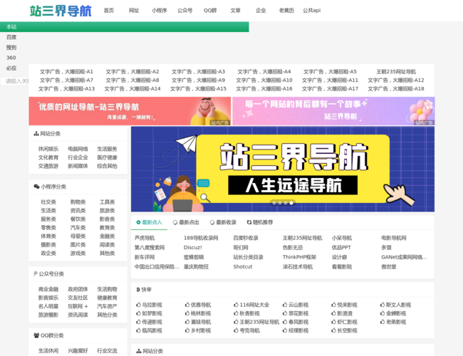Open the 优品PPT site link
Viewport: 463px width, 356px height.
(x=341, y=247)
